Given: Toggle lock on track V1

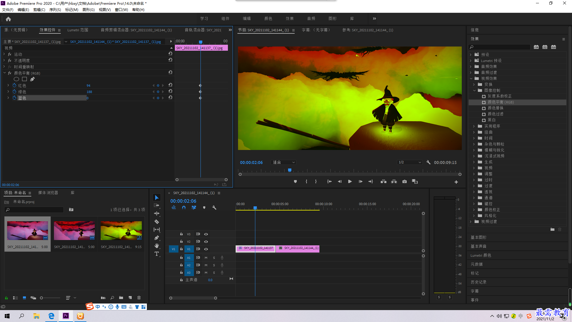Looking at the screenshot, I should (181, 249).
